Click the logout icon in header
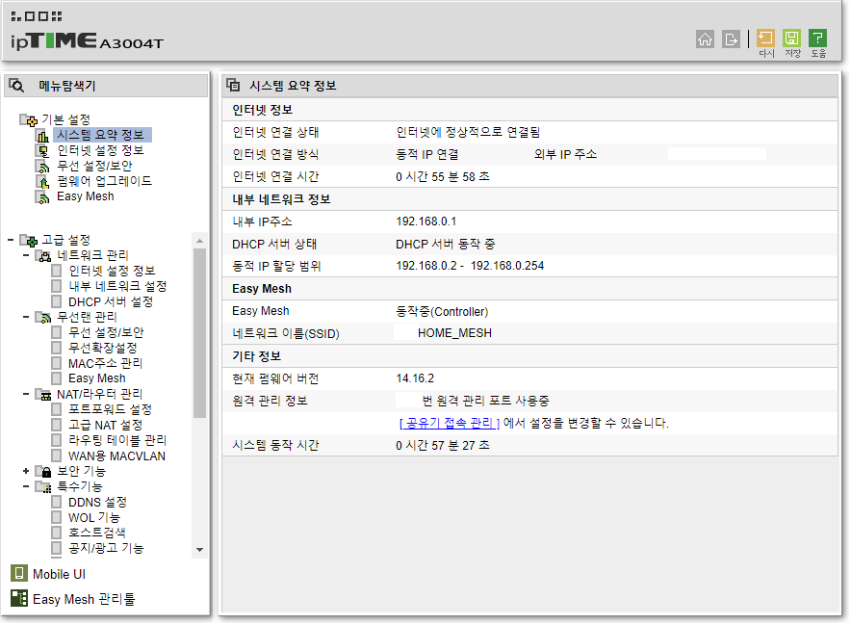 pyautogui.click(x=731, y=39)
